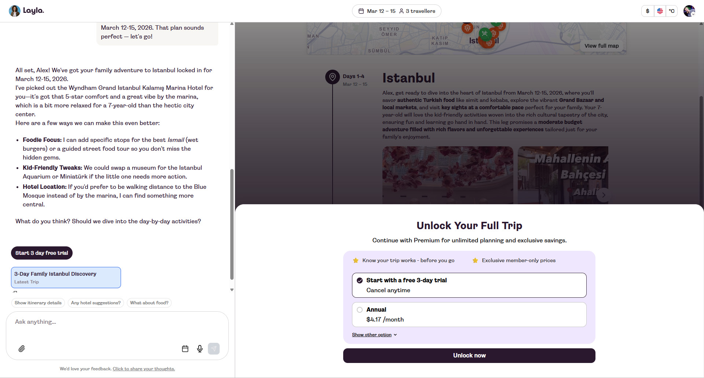
Task: Click the Unlock now button
Action: [x=469, y=356]
